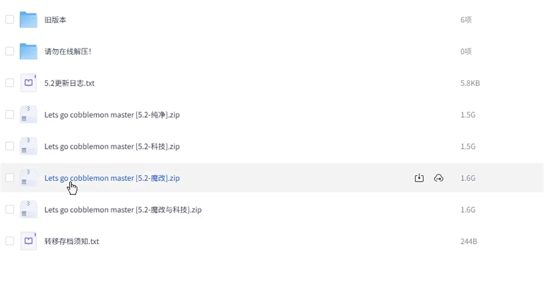Open the 旧版本 folder name
This screenshot has height=297, width=544.
(56, 20)
